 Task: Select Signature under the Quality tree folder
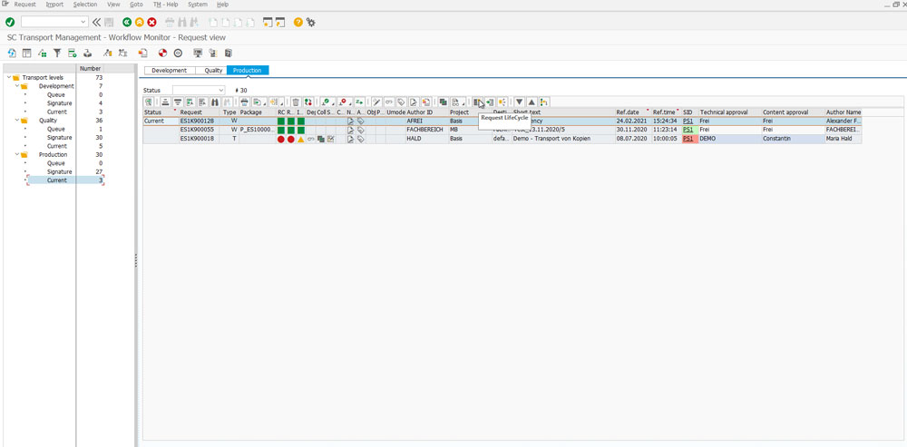(60, 138)
